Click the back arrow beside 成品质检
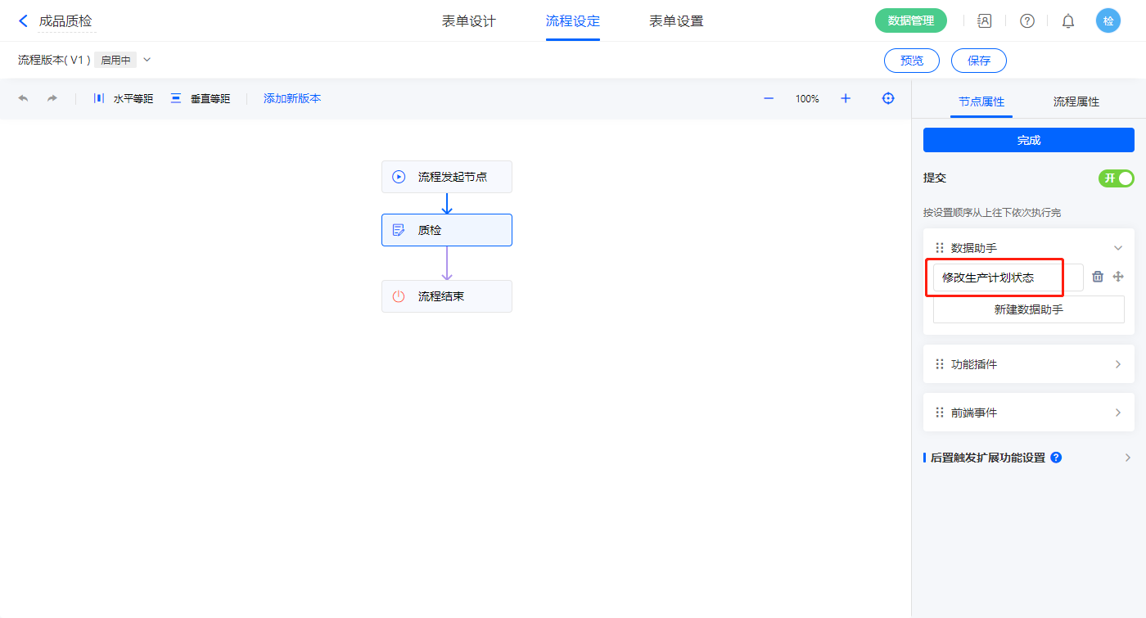Image resolution: width=1146 pixels, height=618 pixels. pos(23,21)
